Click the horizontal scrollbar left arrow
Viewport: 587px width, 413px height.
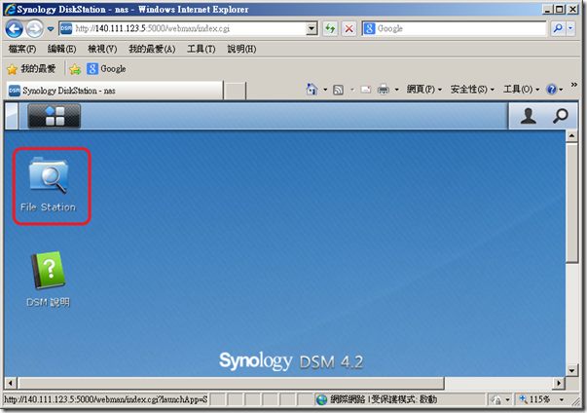10,383
